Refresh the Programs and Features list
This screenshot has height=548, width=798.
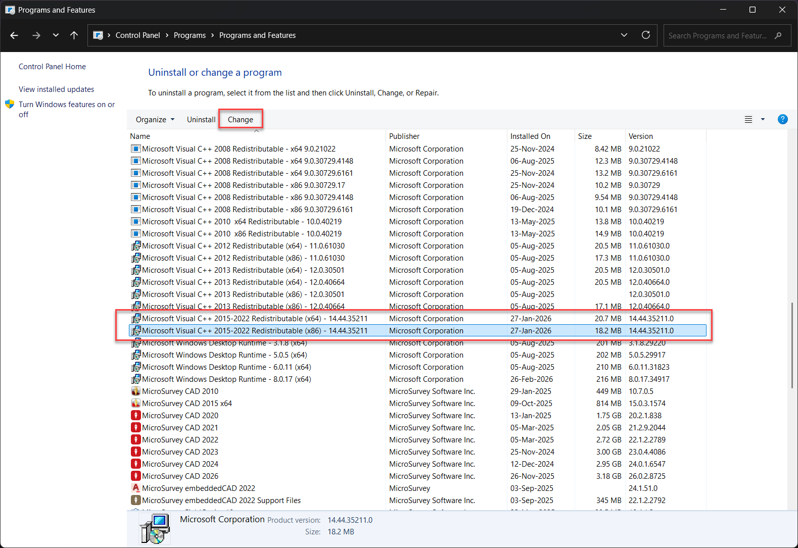coord(645,35)
